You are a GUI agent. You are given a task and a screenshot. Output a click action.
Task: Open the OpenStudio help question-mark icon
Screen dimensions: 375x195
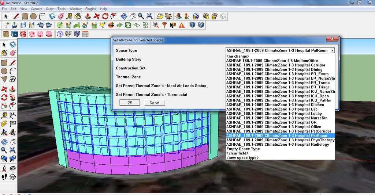tap(201, 25)
